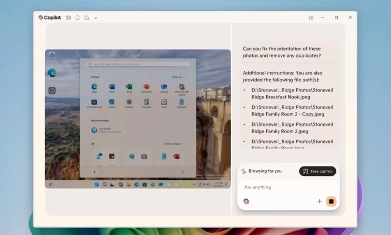Open Settings from pinned apps
Screen dimensions: 391x235
coord(129,102)
